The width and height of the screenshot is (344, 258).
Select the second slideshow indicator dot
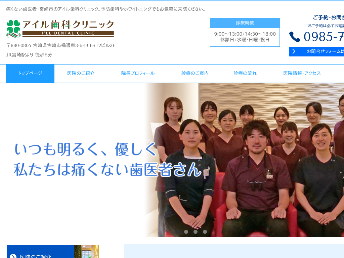[195, 231]
